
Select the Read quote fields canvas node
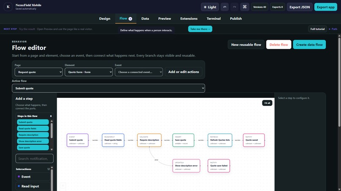click(113, 140)
